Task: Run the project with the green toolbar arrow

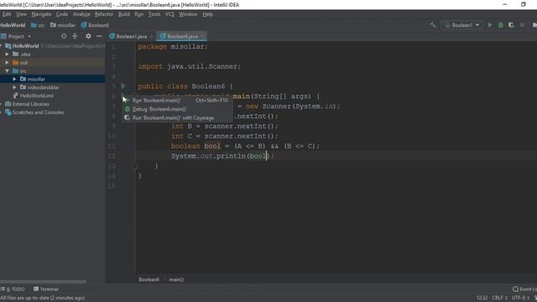Action: coord(490,25)
